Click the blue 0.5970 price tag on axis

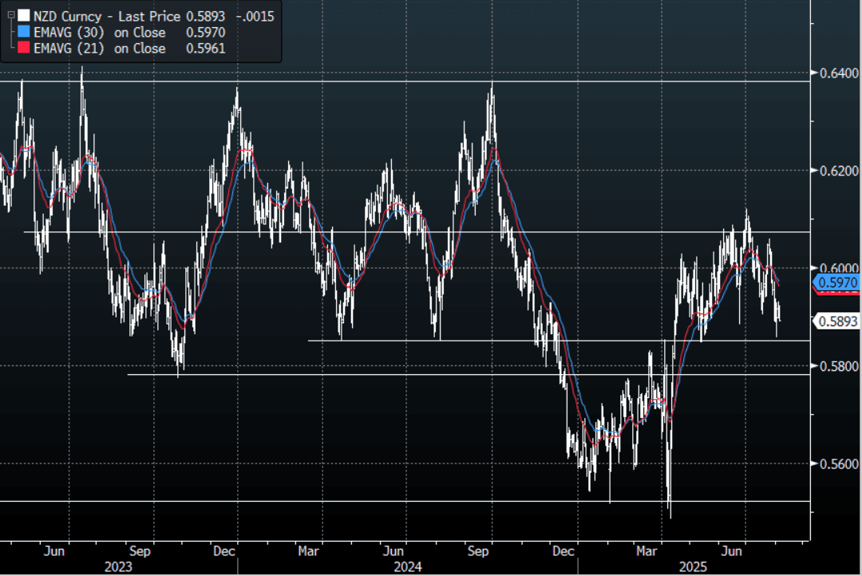(836, 282)
